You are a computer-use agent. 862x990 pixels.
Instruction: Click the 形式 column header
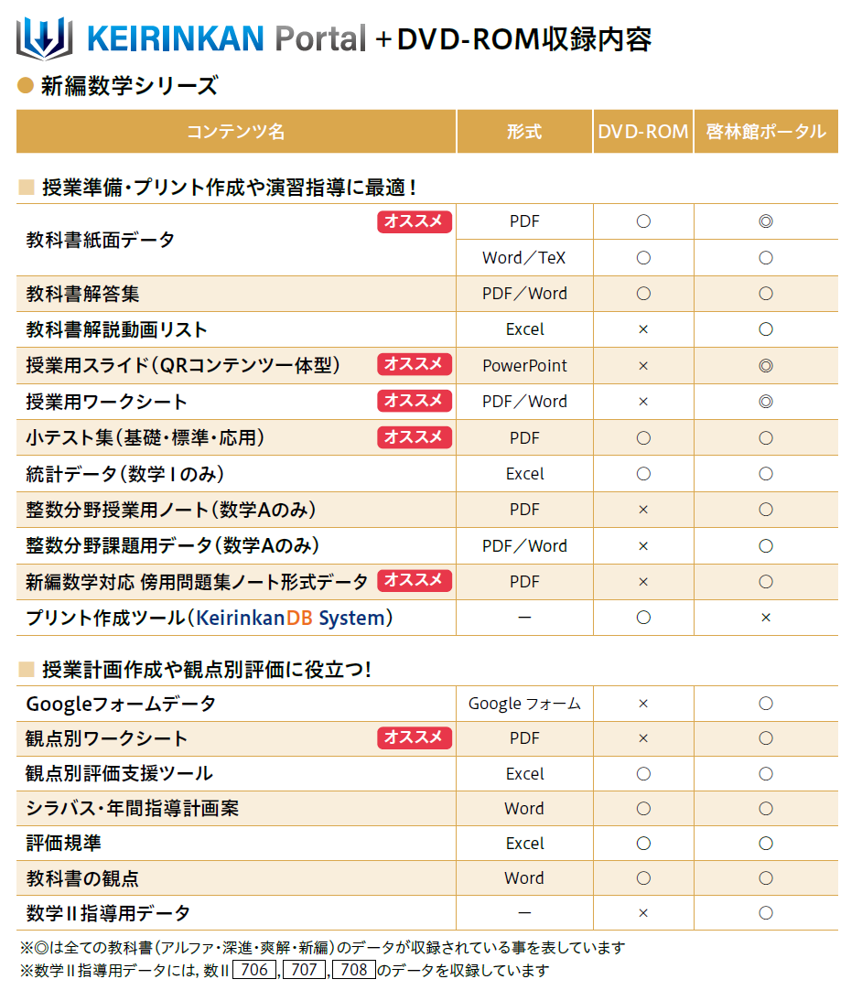tap(524, 132)
